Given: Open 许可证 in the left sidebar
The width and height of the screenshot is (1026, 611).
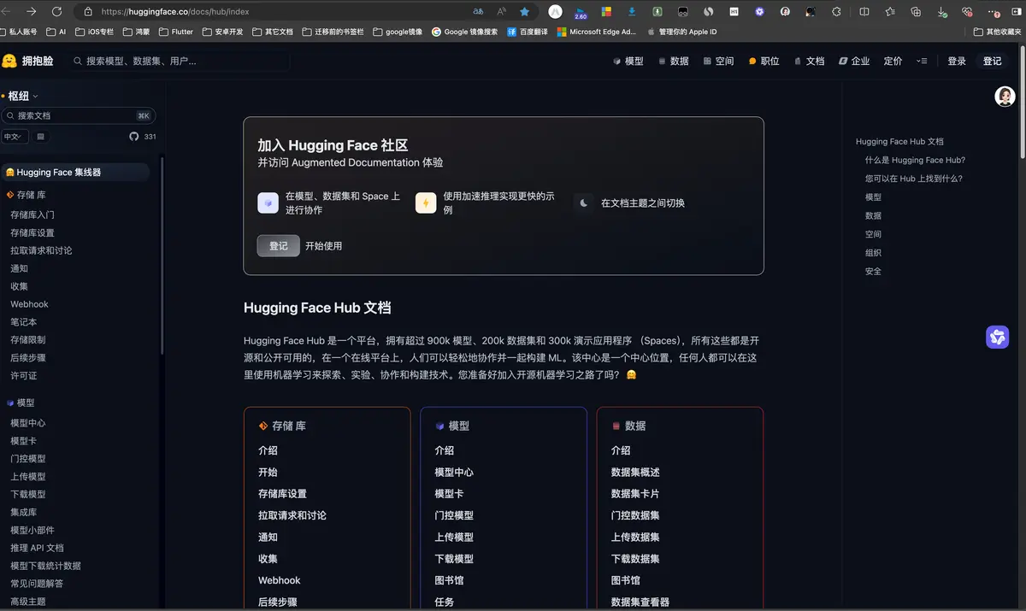Looking at the screenshot, I should point(23,376).
